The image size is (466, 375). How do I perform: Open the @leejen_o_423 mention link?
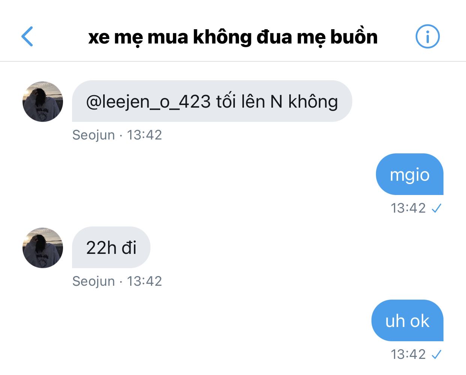click(x=148, y=102)
